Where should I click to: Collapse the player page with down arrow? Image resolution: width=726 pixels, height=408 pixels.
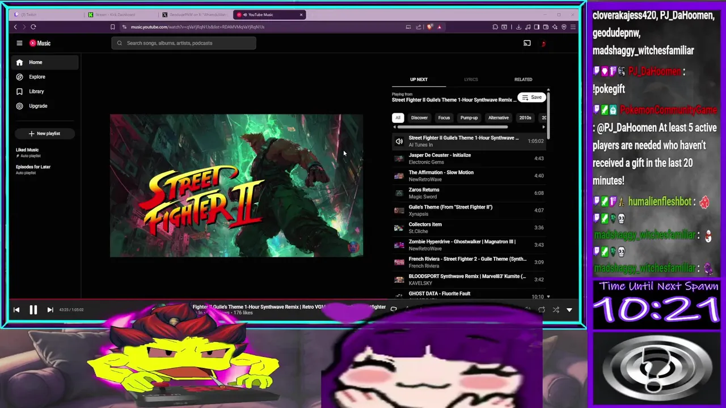coord(569,310)
